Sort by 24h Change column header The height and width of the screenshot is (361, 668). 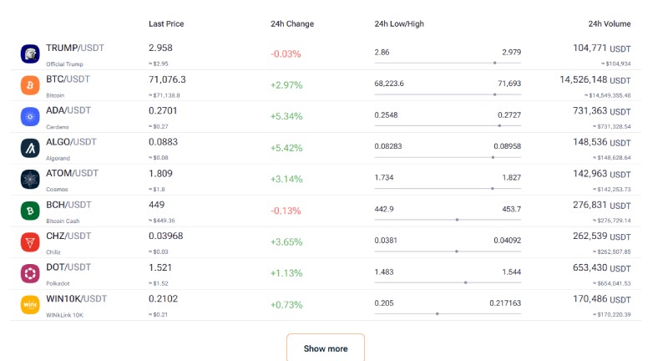coord(292,23)
